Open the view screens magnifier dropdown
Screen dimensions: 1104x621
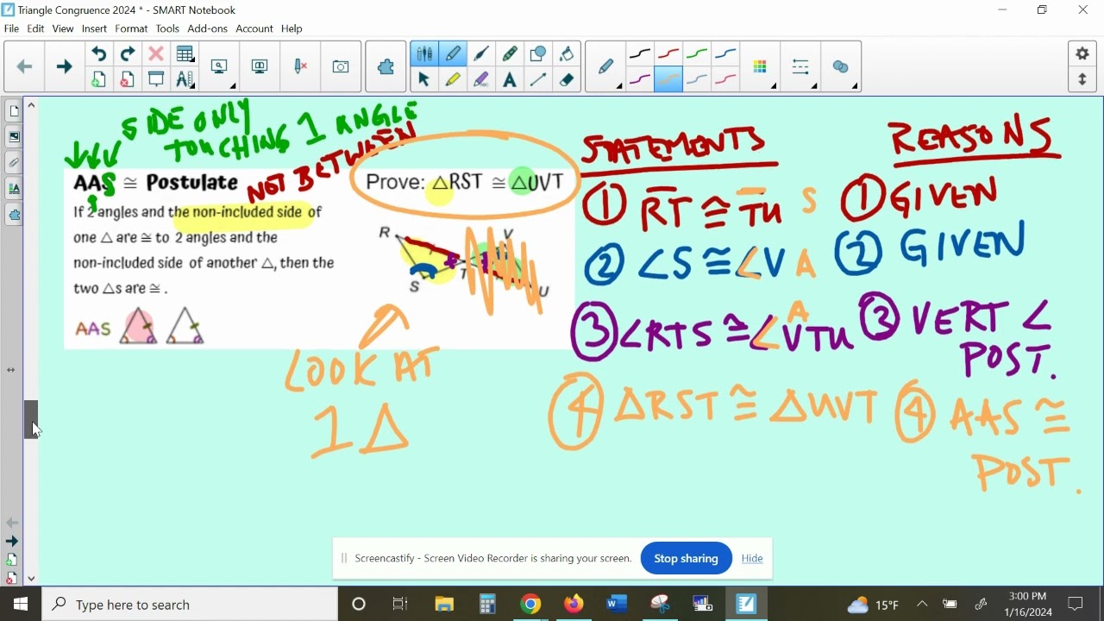pyautogui.click(x=220, y=66)
